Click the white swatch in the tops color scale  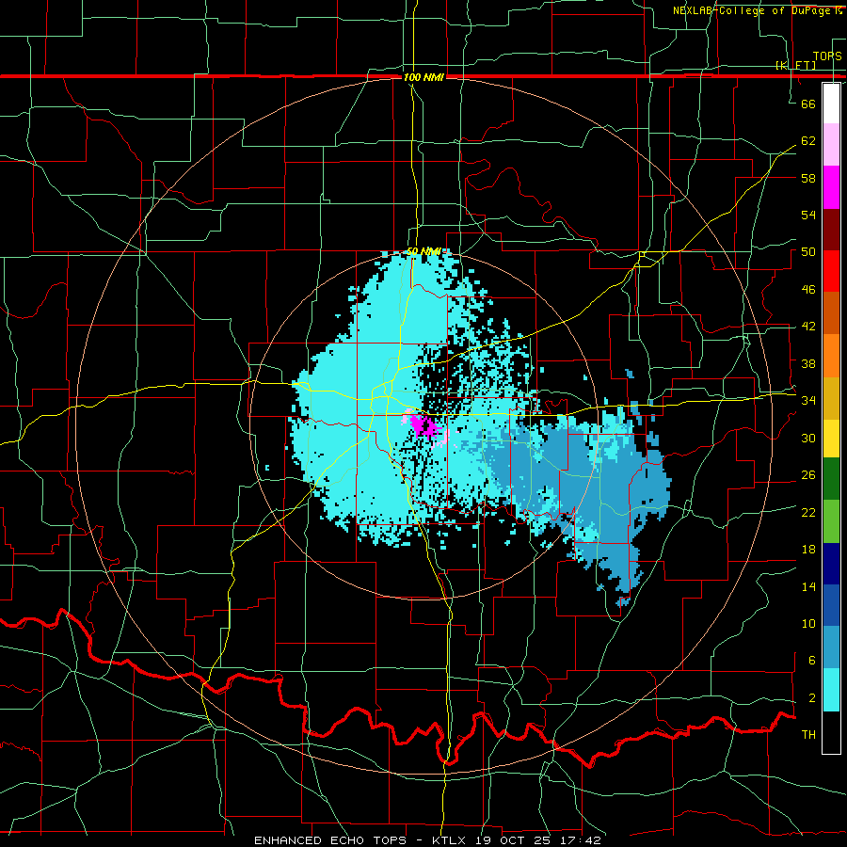click(831, 104)
